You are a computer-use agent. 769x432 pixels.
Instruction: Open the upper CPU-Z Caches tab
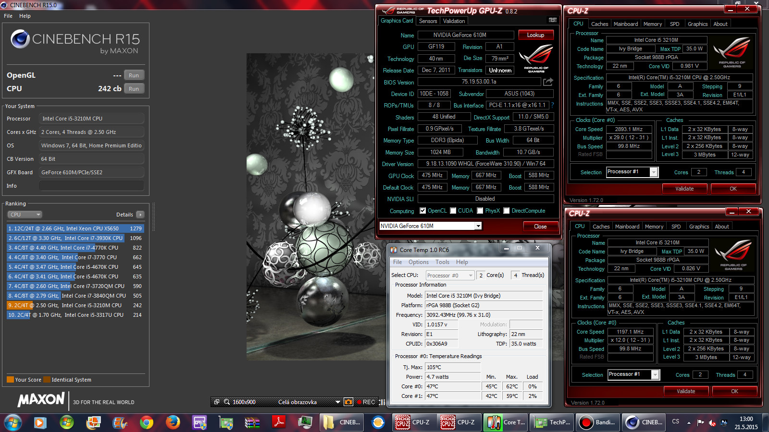(x=599, y=24)
